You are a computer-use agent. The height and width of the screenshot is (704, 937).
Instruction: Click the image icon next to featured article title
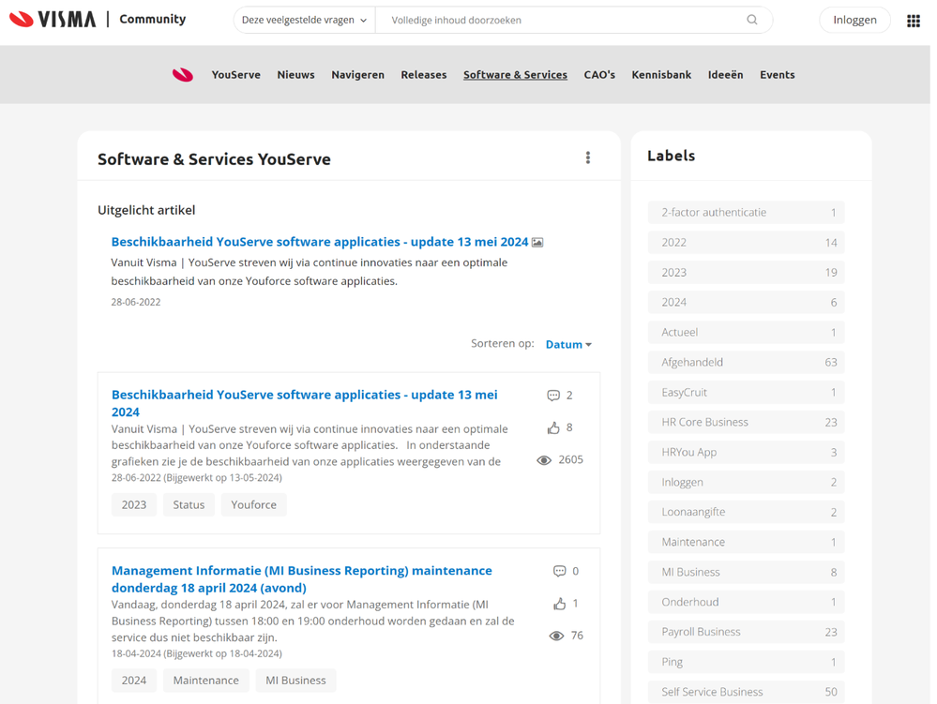coord(537,243)
